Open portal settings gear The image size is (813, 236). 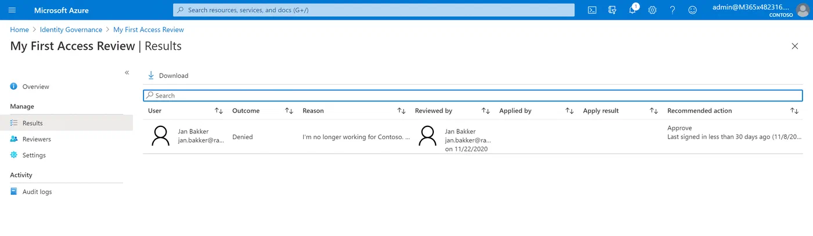[x=652, y=10]
